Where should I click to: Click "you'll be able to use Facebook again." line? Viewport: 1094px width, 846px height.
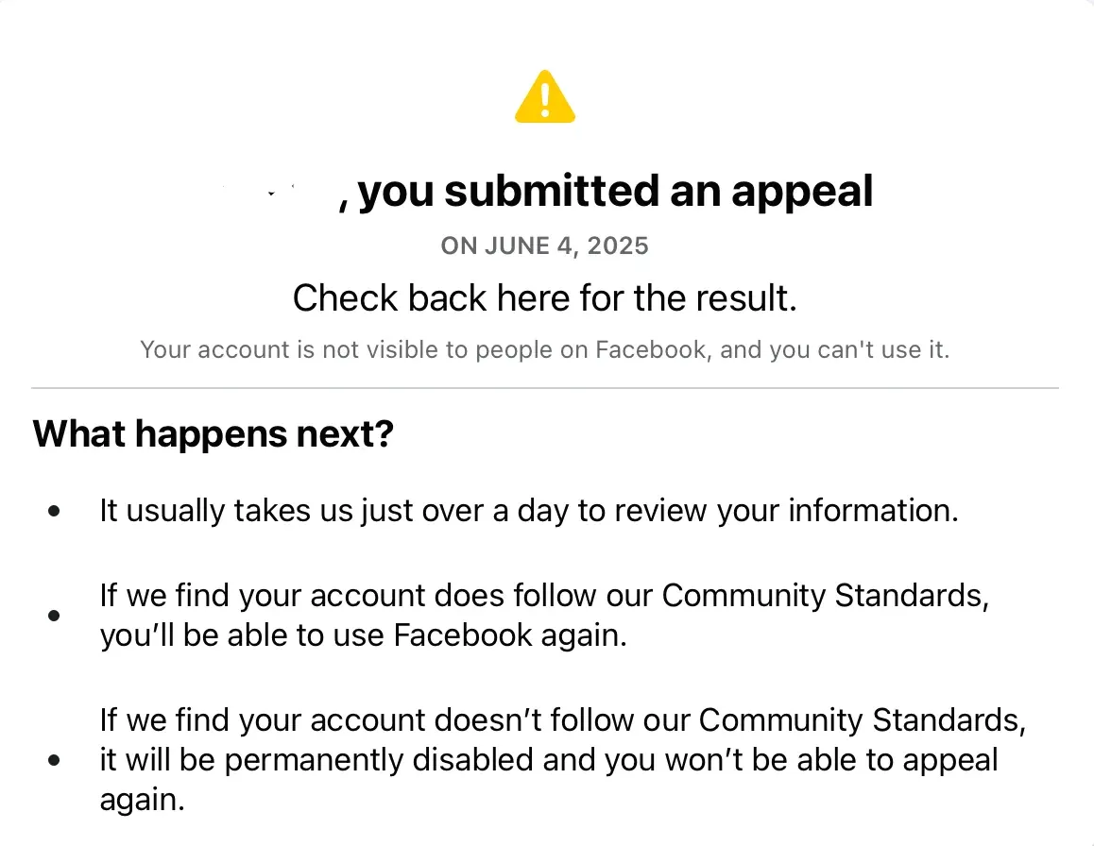pyautogui.click(x=364, y=635)
